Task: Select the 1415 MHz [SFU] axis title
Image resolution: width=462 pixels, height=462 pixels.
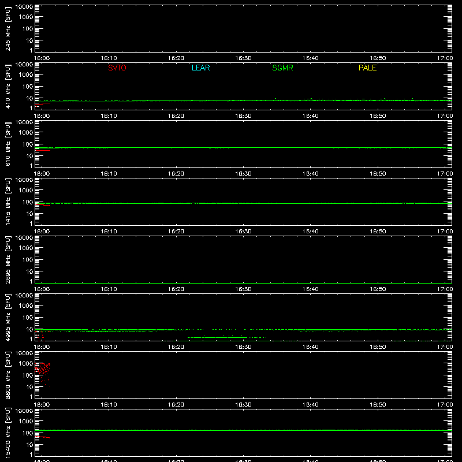Action: [x=8, y=202]
